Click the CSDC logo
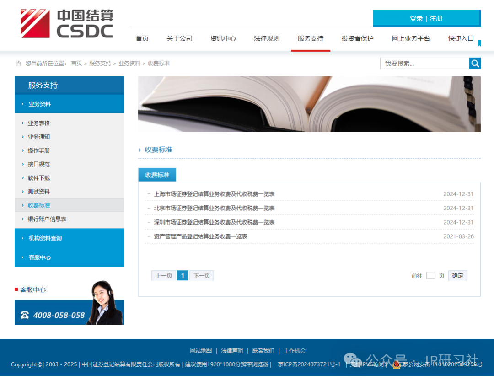The height and width of the screenshot is (380, 494). click(66, 24)
